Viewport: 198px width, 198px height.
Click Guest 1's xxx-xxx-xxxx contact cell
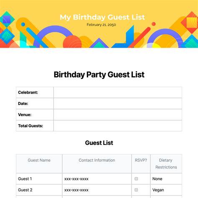97,179
